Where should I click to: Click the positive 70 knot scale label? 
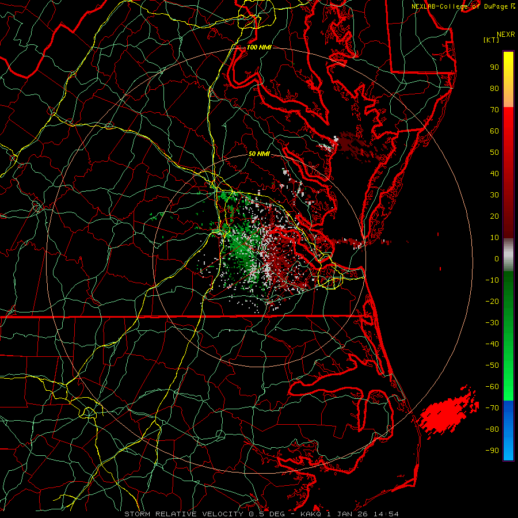click(494, 110)
